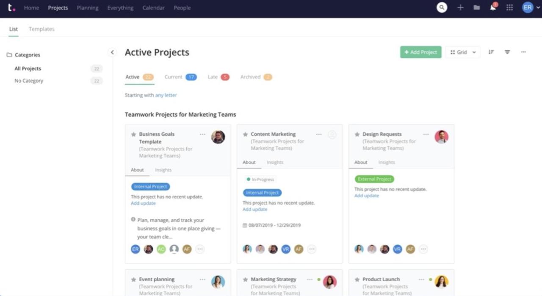The image size is (542, 296).
Task: Click the Quick Add plus icon
Action: (460, 7)
